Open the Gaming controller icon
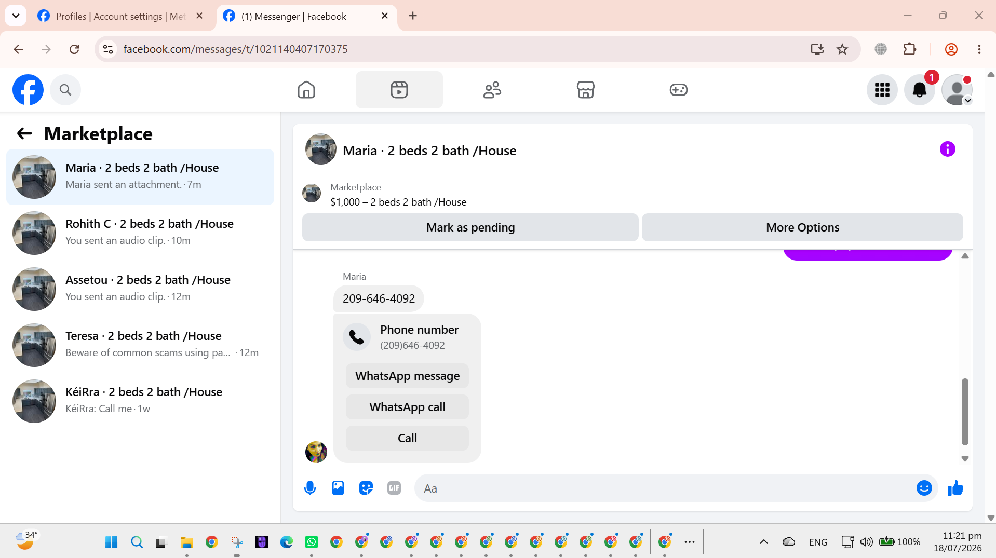The image size is (996, 558). click(x=678, y=90)
